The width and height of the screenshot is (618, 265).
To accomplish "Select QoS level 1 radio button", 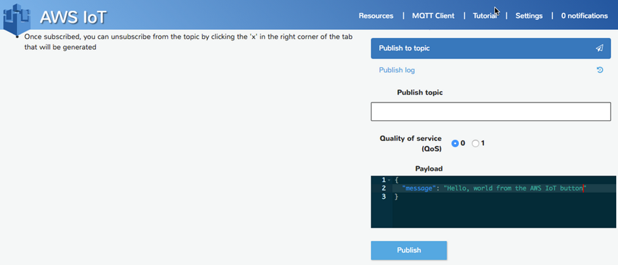I will [475, 143].
